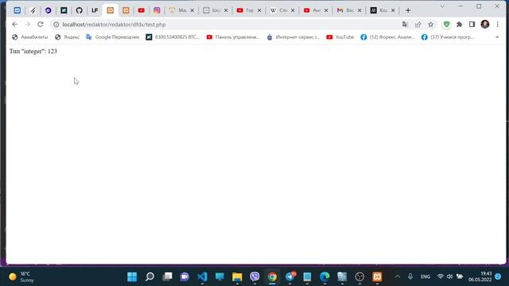The image size is (509, 286).
Task: Open the notification center badge
Action: (498, 276)
